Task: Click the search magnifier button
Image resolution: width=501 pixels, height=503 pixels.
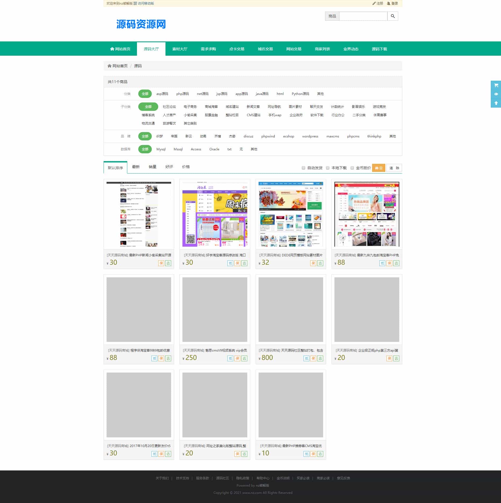Action: pos(393,16)
